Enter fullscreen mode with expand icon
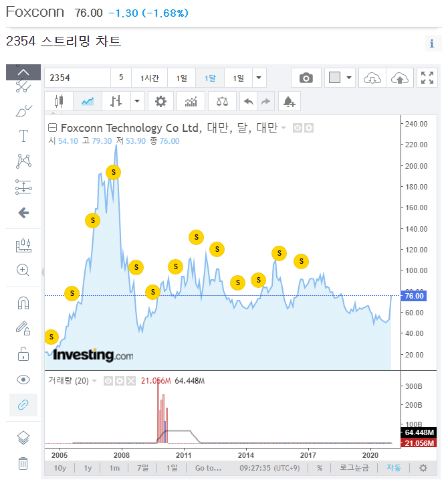 [427, 78]
